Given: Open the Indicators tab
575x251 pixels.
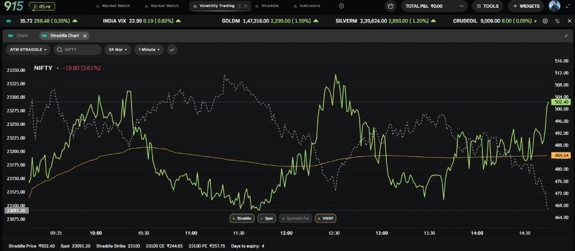Looking at the screenshot, I should click(x=307, y=6).
